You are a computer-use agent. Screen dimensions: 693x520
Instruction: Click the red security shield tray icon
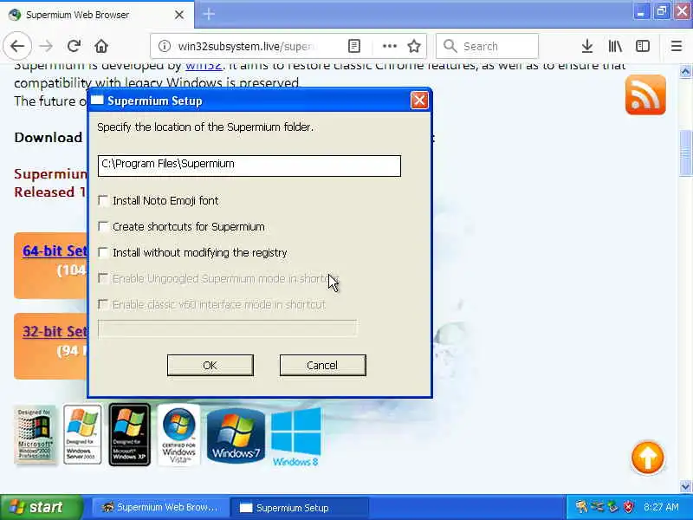(x=629, y=507)
